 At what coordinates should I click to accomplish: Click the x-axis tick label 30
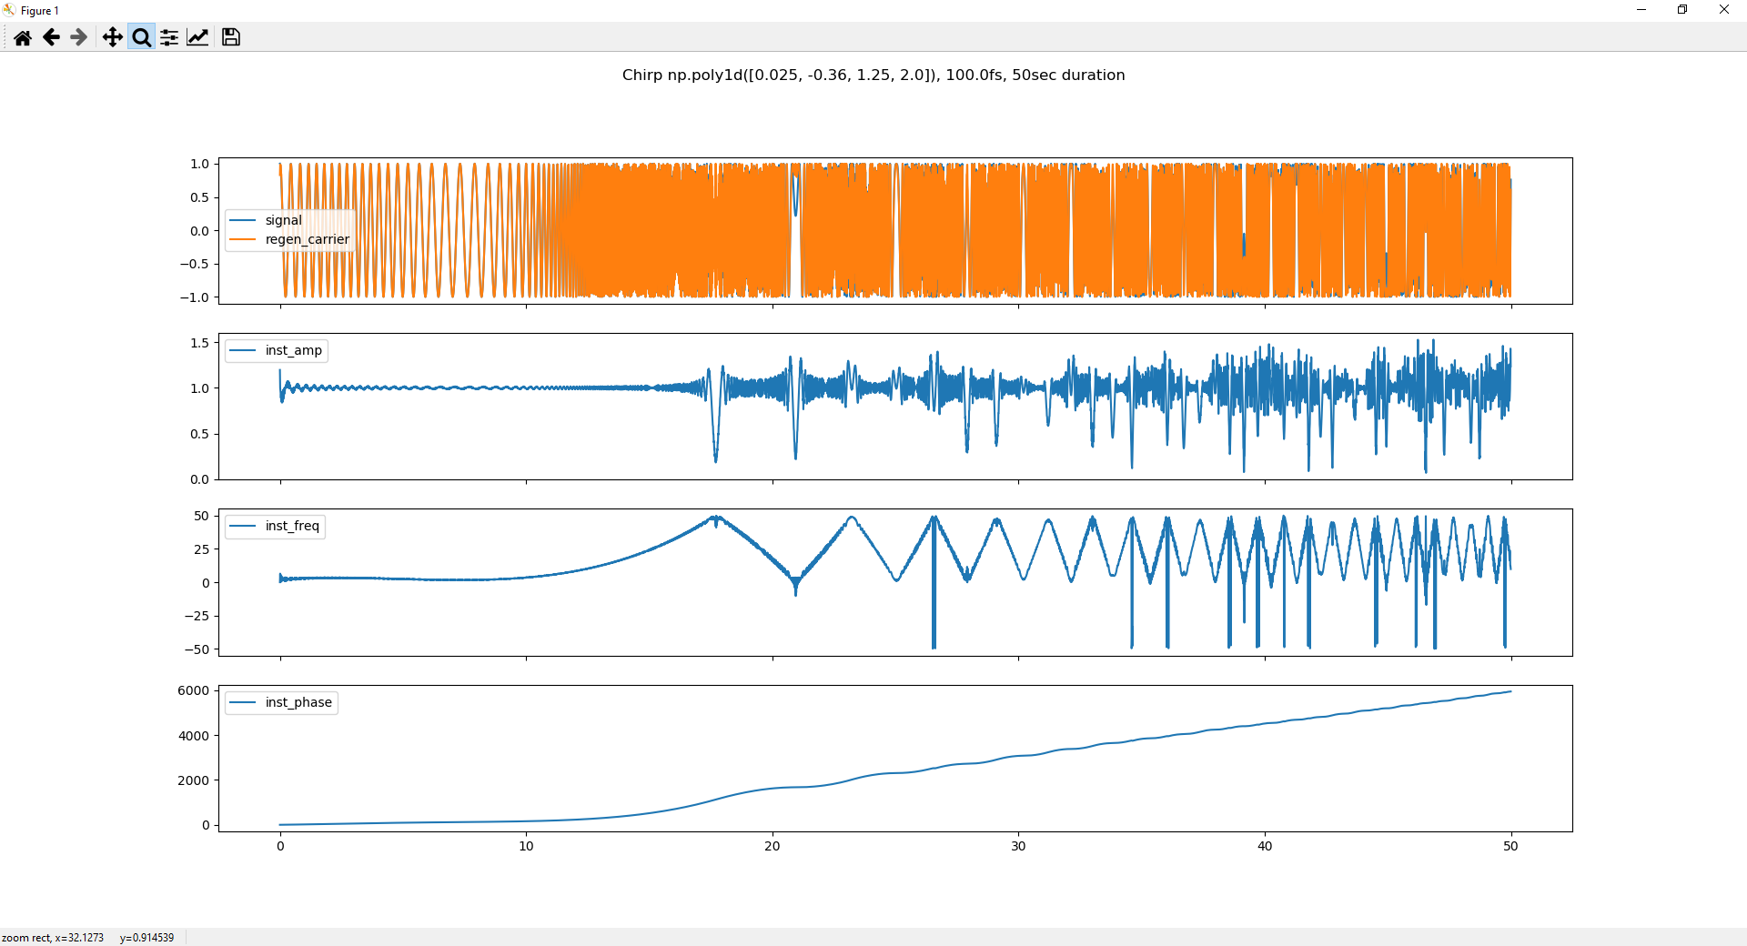pos(1018,846)
